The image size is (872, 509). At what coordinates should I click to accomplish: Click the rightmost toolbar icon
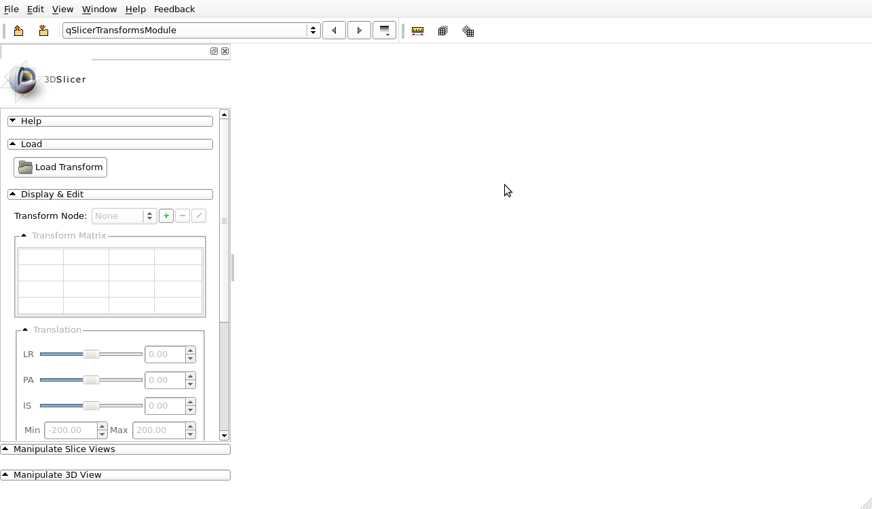tap(468, 31)
